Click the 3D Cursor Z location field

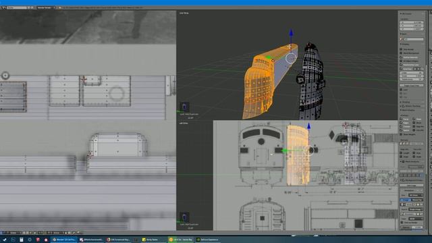[411, 29]
